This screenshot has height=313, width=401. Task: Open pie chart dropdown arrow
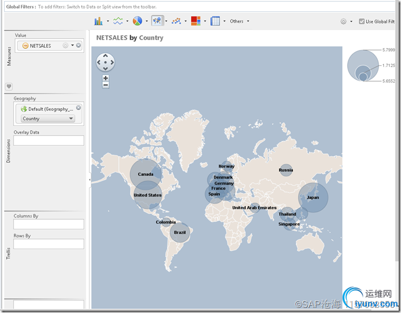[x=147, y=21]
